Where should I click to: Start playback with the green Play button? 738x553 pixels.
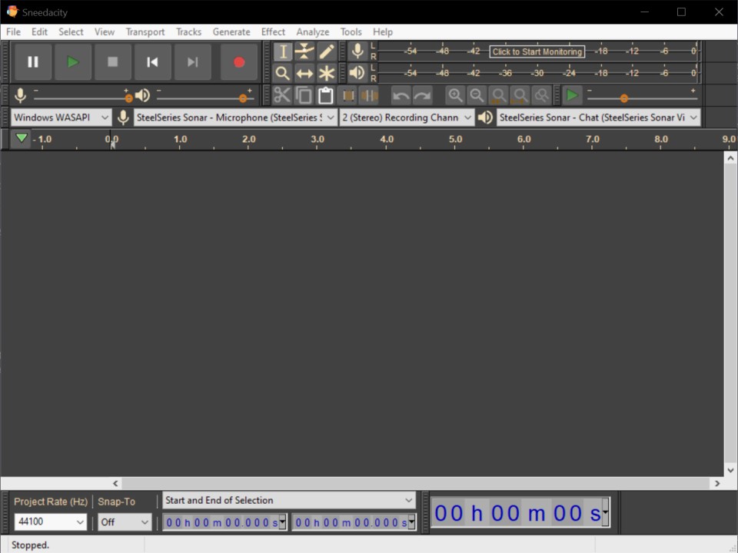coord(73,61)
